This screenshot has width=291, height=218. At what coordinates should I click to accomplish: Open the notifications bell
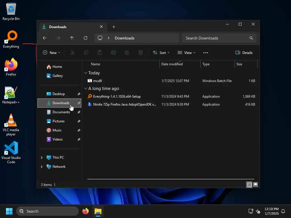(x=283, y=211)
